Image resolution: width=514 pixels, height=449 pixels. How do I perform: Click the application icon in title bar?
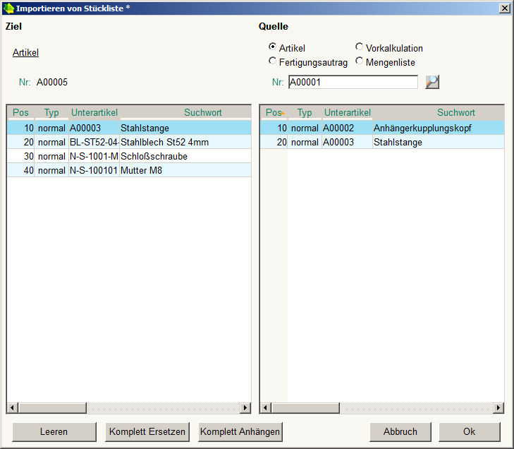tap(8, 8)
